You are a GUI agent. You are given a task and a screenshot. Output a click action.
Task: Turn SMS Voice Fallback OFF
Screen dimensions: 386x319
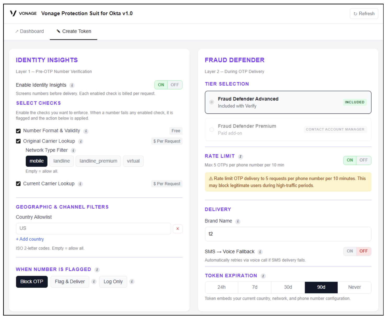(364, 251)
